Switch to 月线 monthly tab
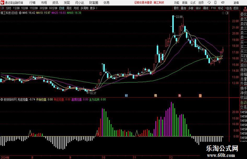247x159 pixels. 76,8
